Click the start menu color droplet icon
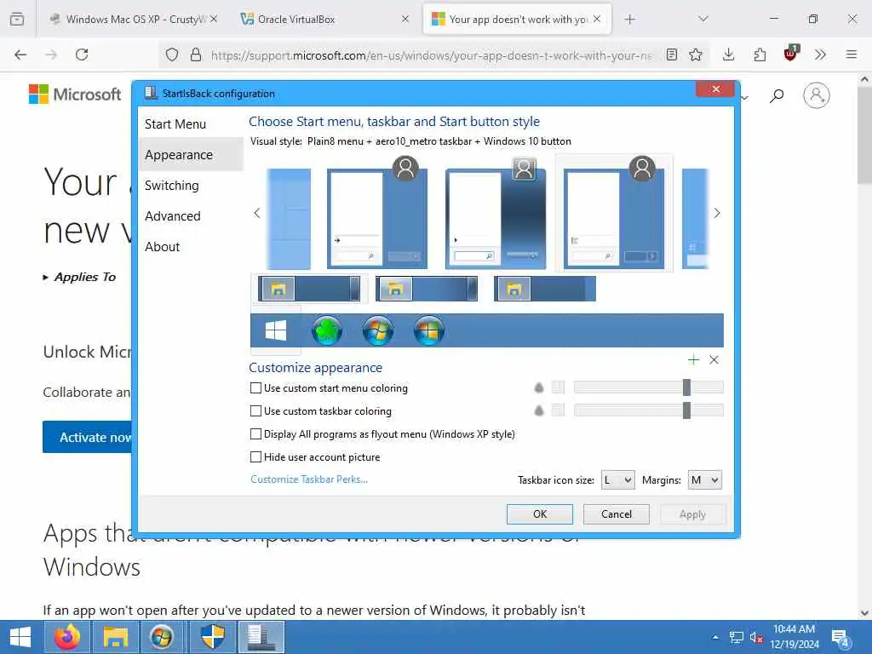Image resolution: width=872 pixels, height=654 pixels. click(538, 387)
